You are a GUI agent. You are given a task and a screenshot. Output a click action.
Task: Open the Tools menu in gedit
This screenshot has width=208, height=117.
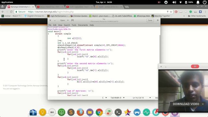click(x=74, y=25)
